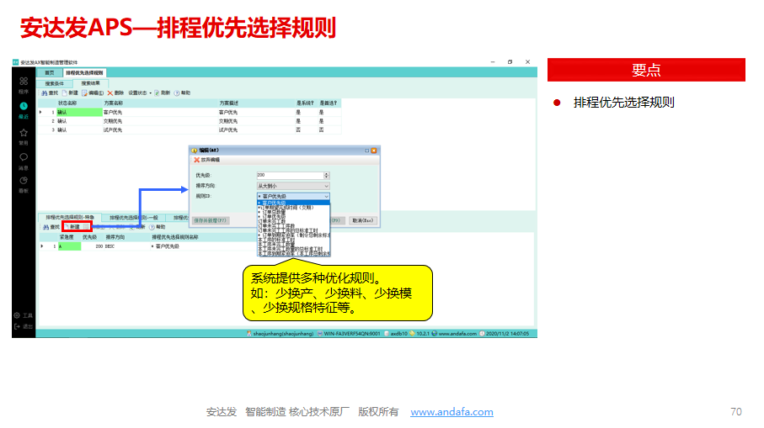This screenshot has width=764, height=428.
Task: Close the 编辑 dialog with orange X
Action: 374,151
